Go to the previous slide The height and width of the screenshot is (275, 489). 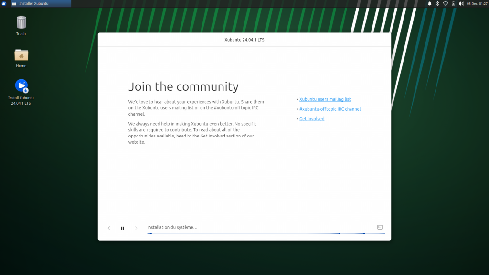tap(109, 228)
